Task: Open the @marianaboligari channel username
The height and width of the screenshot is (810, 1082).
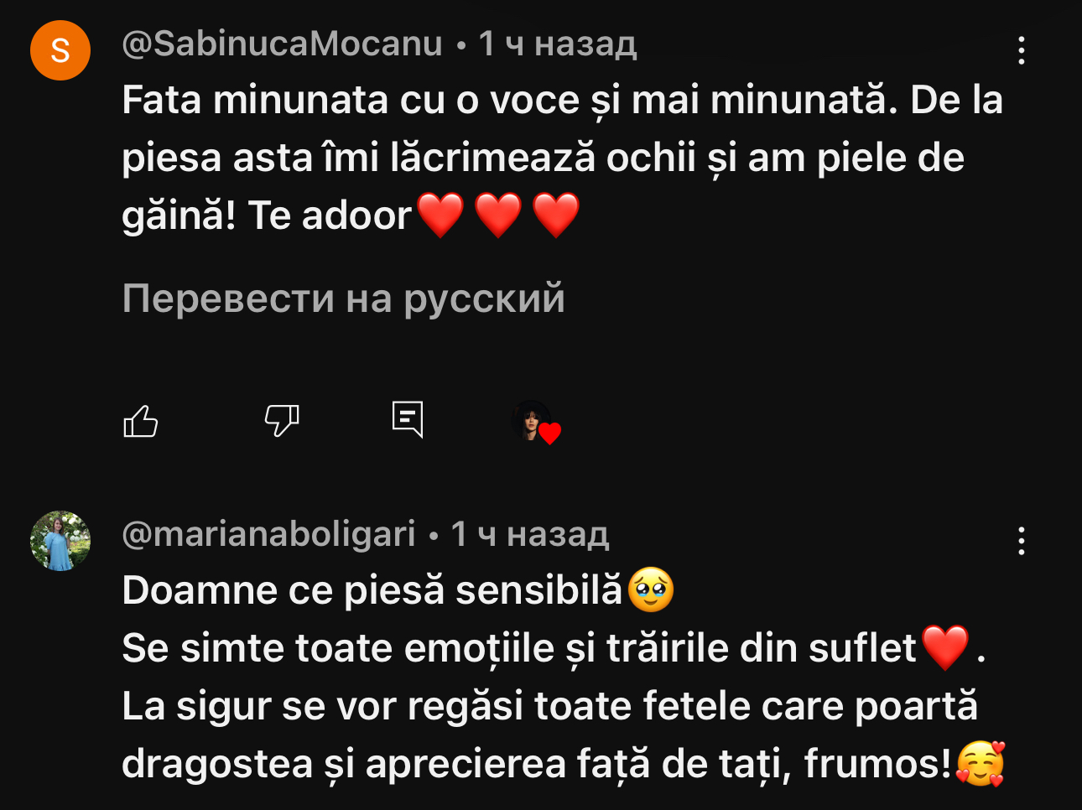Action: coord(268,534)
